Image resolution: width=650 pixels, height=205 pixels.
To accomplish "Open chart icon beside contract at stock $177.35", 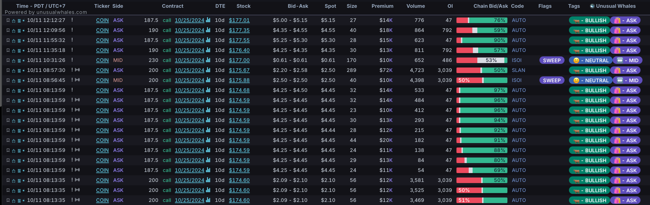I will coord(208,30).
